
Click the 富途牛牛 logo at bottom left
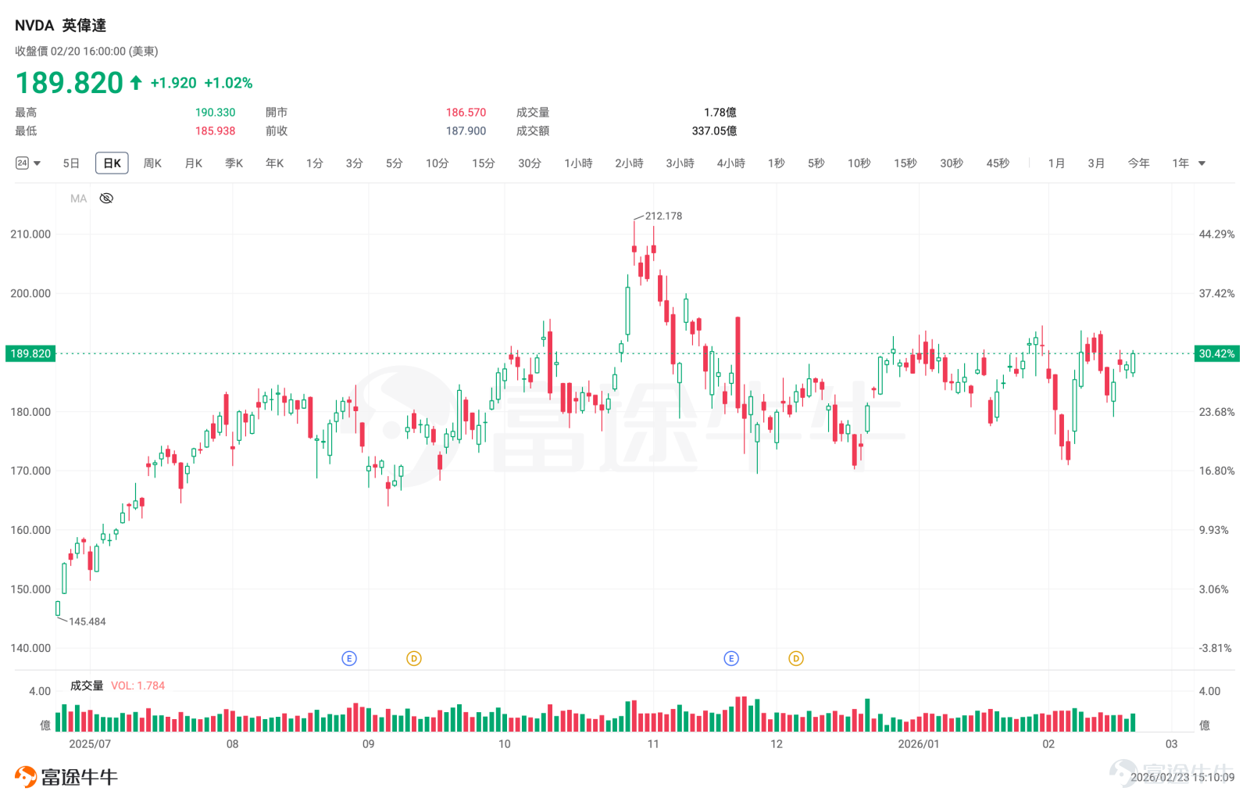[66, 776]
